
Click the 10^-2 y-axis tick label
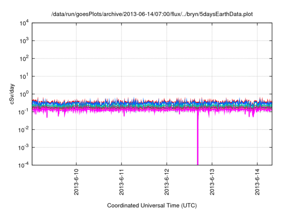tap(23, 129)
